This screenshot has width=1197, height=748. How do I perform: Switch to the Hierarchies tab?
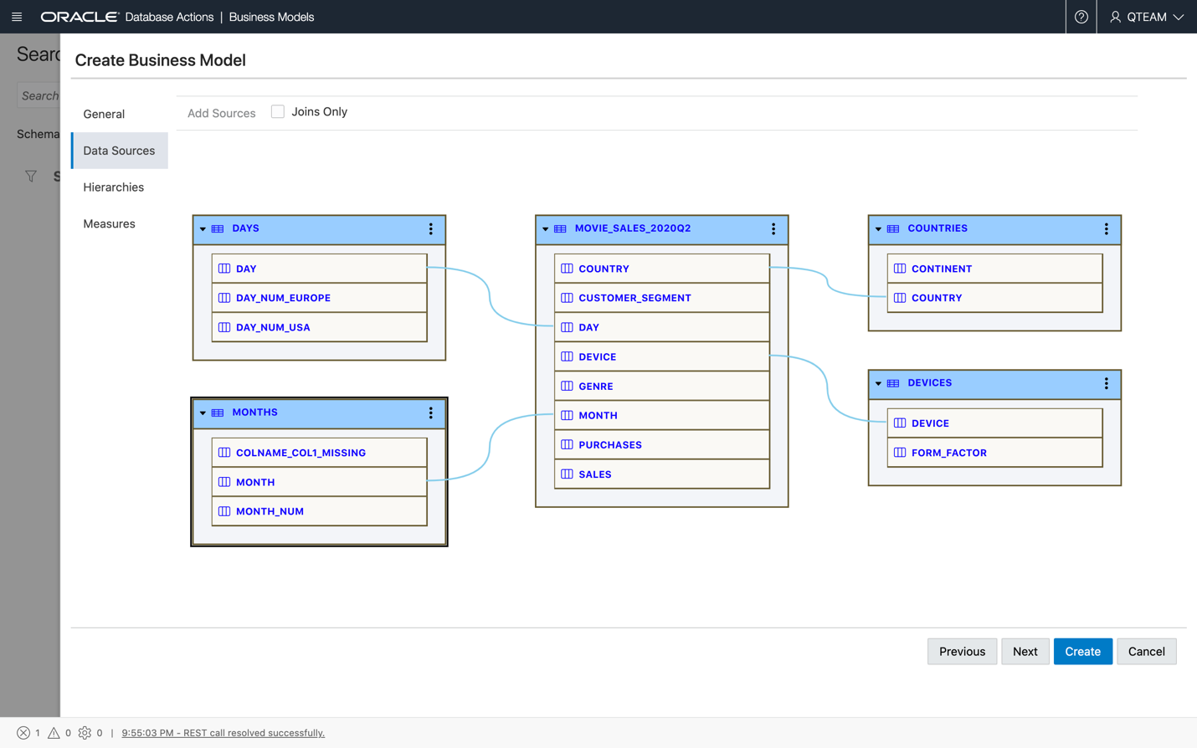tap(114, 187)
